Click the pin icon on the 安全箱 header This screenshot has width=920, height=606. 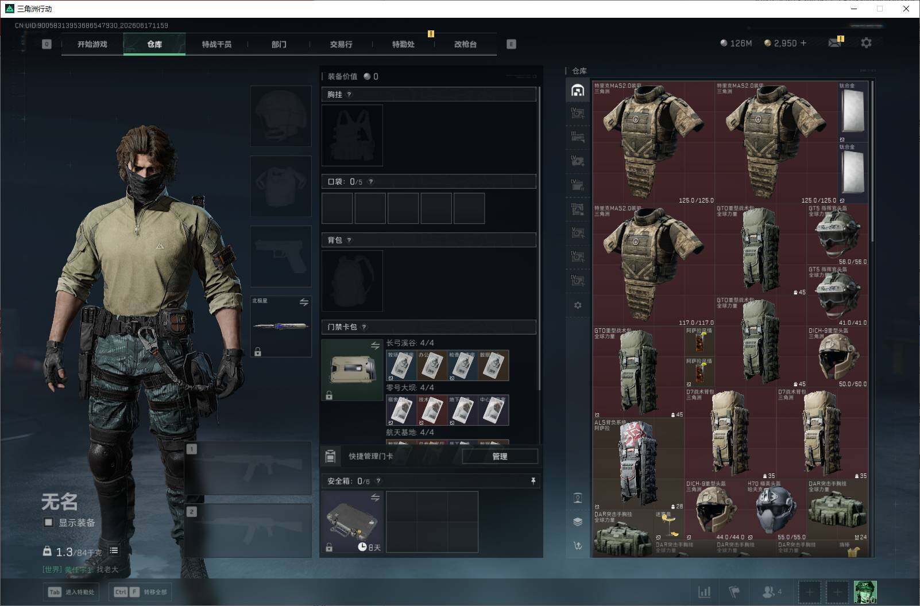[533, 481]
